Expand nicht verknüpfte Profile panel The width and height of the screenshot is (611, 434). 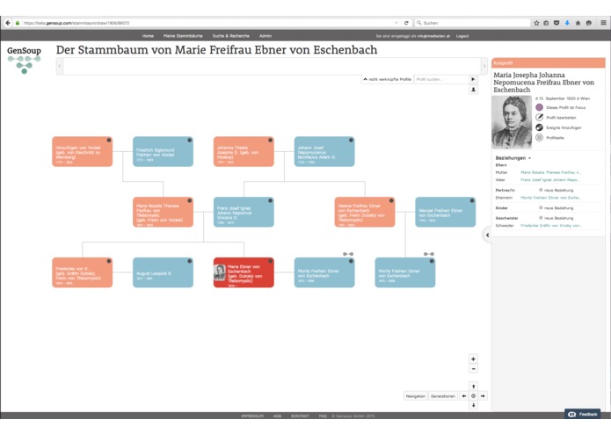388,79
